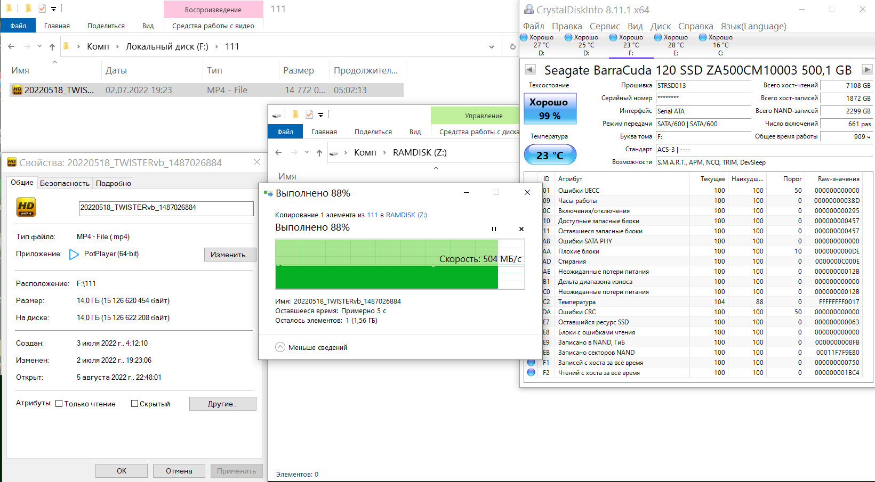Click the large HD MP4 icon in the properties dialog
This screenshot has height=482, width=875.
pos(26,207)
